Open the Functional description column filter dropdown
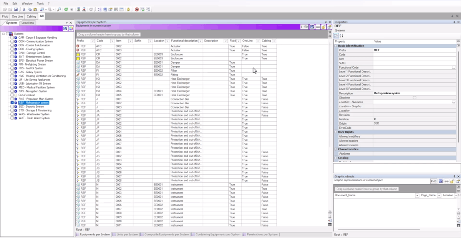Image resolution: width=461 pixels, height=238 pixels. [x=200, y=41]
